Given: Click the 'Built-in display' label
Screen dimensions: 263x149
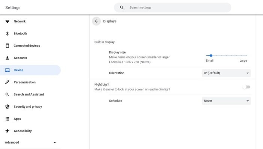Looking at the screenshot, I should 104,42.
